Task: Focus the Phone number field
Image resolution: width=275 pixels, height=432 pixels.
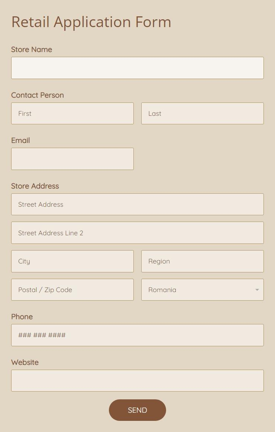Action: tap(137, 335)
